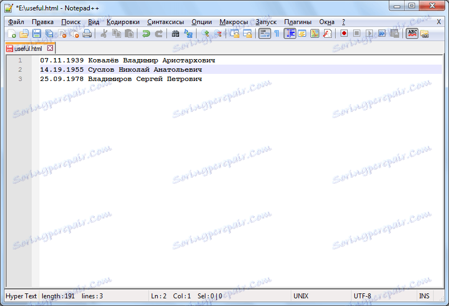Print the document using the printer icon
The width and height of the screenshot is (449, 306).
click(87, 34)
